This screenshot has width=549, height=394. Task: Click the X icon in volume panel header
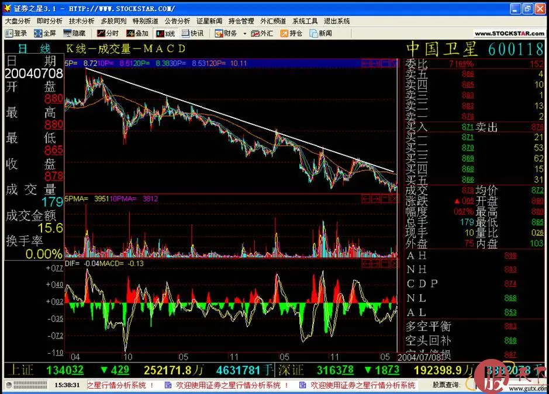(x=394, y=199)
